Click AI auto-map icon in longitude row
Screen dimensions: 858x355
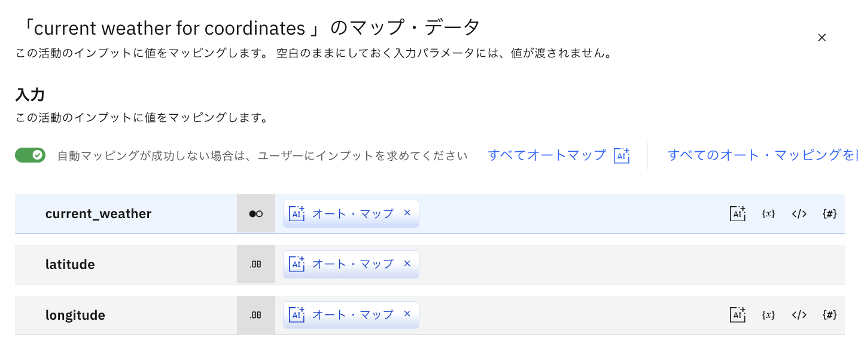pos(737,315)
